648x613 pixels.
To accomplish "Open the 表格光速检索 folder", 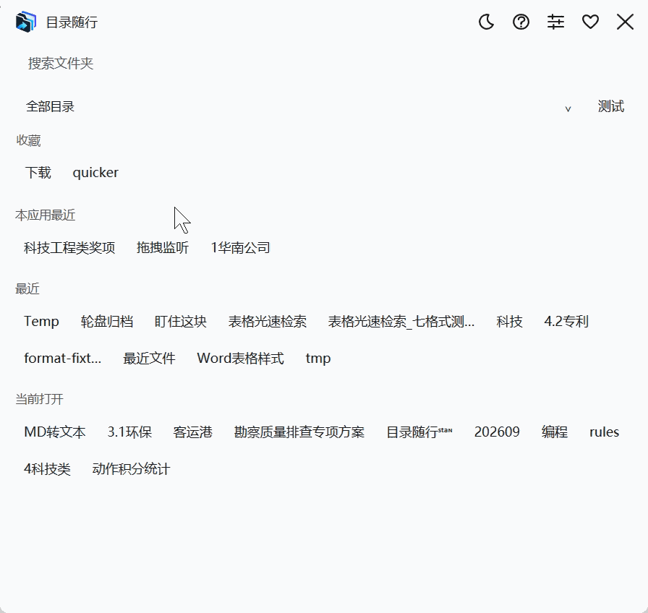I will click(x=268, y=322).
